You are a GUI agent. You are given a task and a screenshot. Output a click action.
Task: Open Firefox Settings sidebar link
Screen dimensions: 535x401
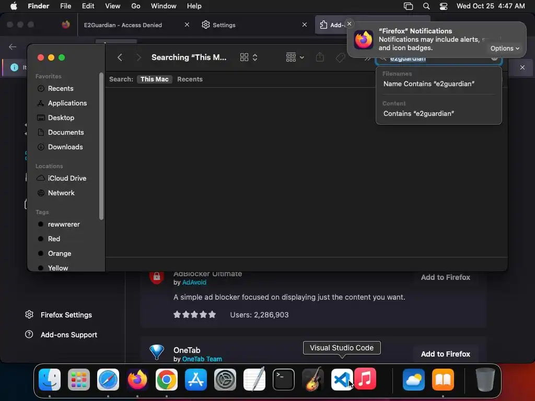pyautogui.click(x=59, y=315)
